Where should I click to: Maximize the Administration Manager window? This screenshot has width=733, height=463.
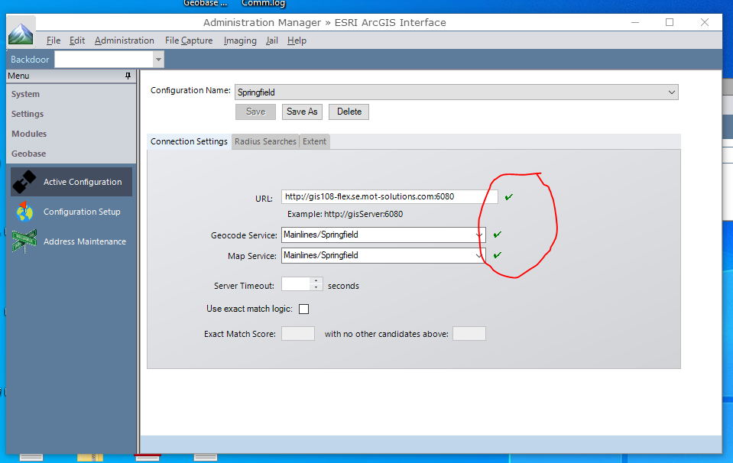(670, 22)
